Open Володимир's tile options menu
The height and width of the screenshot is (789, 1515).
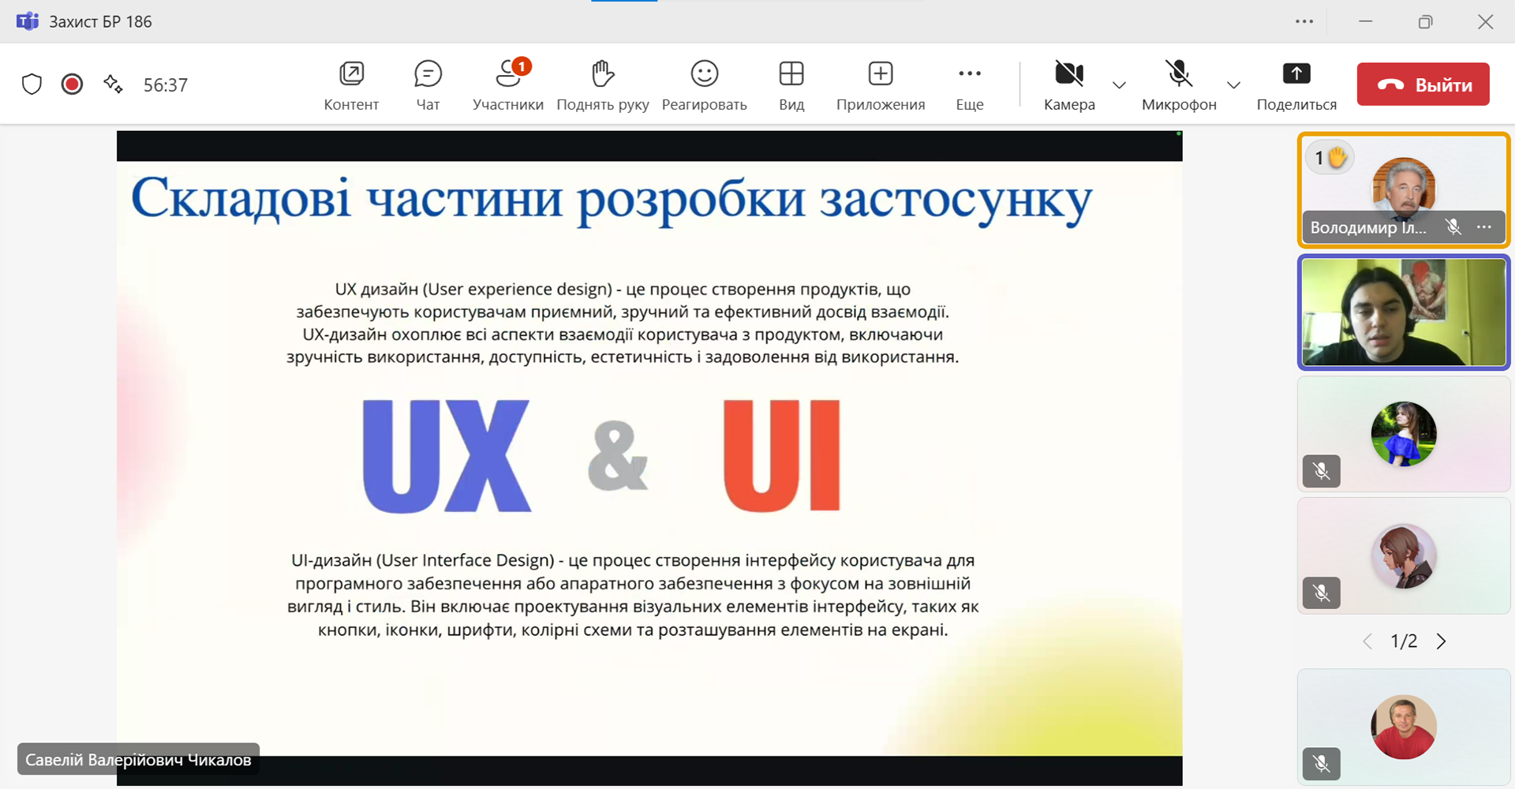(x=1484, y=227)
